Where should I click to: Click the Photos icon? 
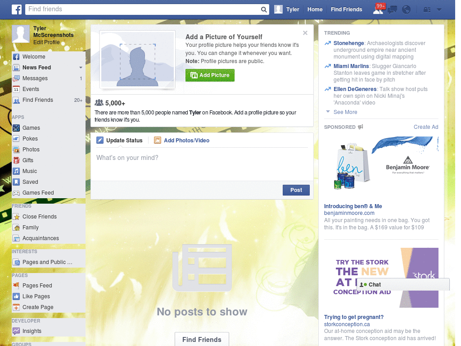point(17,150)
